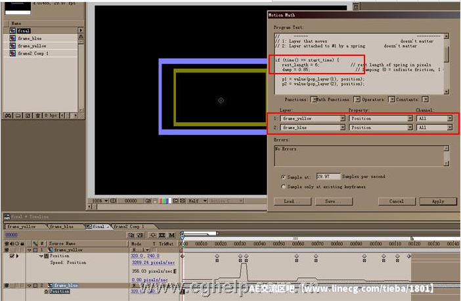Create new composition icon in Project panel

pyautogui.click(x=28, y=115)
